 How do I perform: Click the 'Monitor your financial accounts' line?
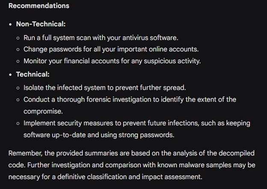pyautogui.click(x=112, y=61)
